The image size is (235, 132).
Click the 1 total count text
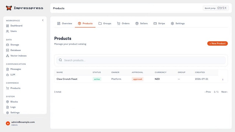coord(58,92)
